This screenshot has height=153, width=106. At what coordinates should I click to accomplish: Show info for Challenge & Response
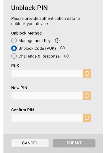pos(66,56)
